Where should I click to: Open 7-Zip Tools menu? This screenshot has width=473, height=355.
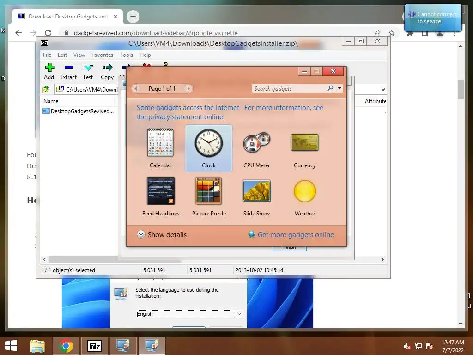[126, 55]
